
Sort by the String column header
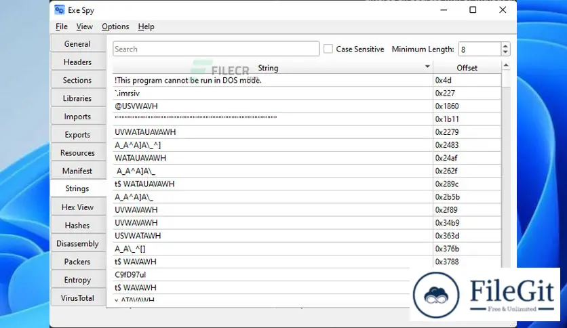pos(268,68)
